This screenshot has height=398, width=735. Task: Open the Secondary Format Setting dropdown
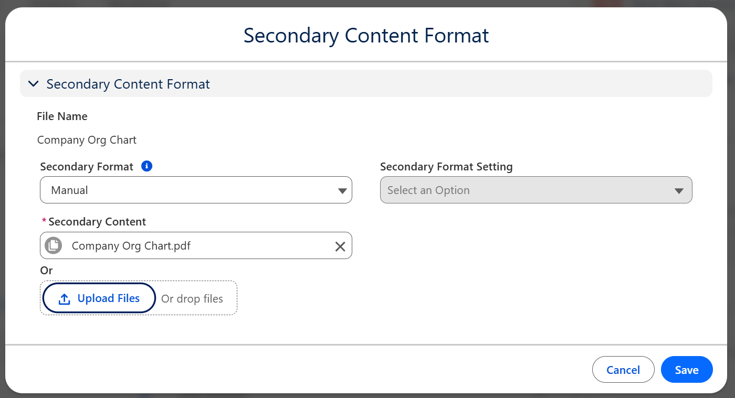point(525,190)
